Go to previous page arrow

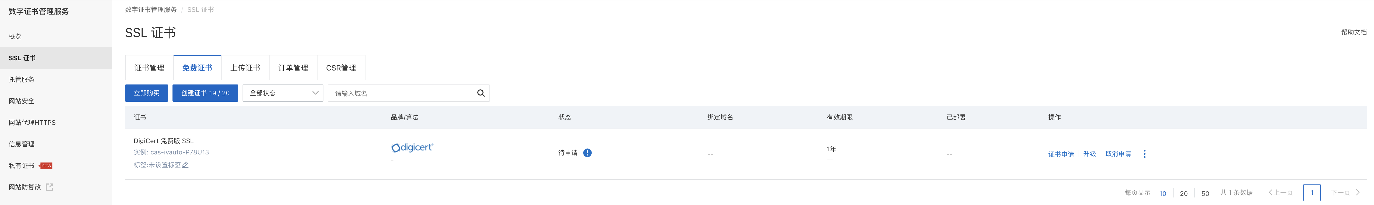point(1271,193)
